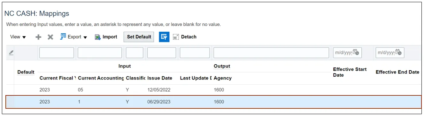Sort by the Agency column header
This screenshot has width=424, height=116.
223,78
